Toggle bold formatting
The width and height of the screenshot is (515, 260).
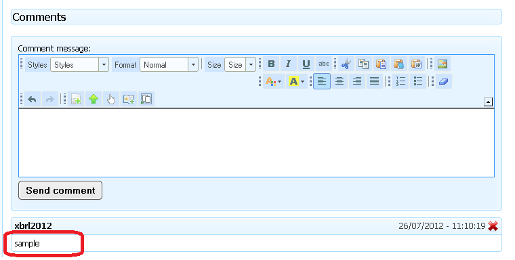pos(271,64)
